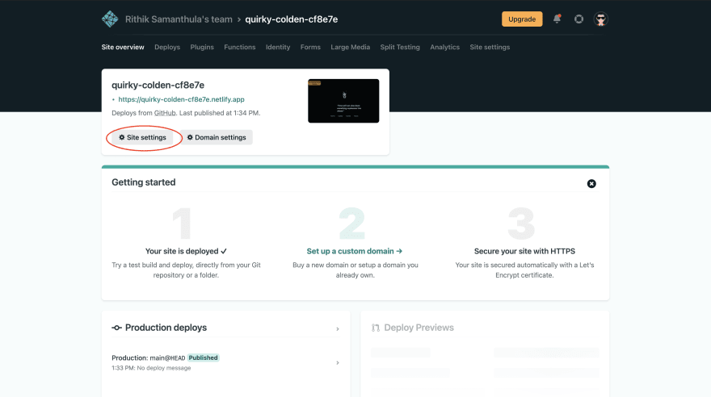This screenshot has width=711, height=397.
Task: Select Site settings in the top navigation
Action: point(490,47)
